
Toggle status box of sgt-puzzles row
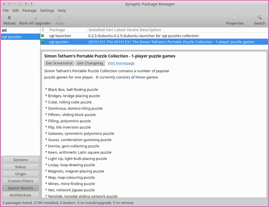pyautogui.click(x=42, y=42)
